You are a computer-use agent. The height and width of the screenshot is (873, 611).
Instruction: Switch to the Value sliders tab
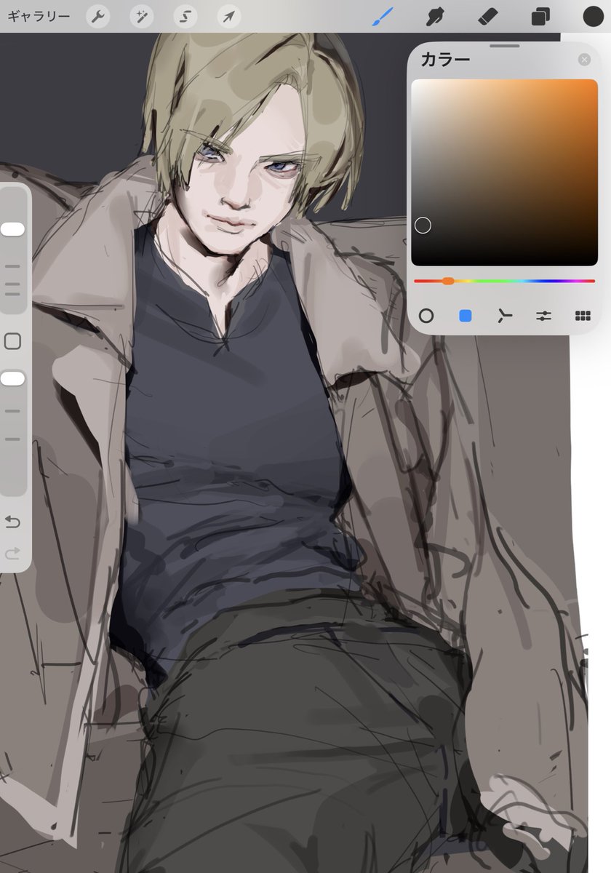pos(543,316)
